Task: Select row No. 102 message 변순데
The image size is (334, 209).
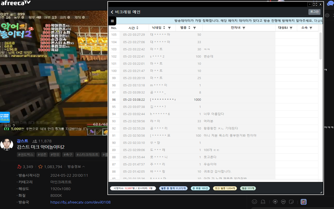Action: [x=208, y=56]
